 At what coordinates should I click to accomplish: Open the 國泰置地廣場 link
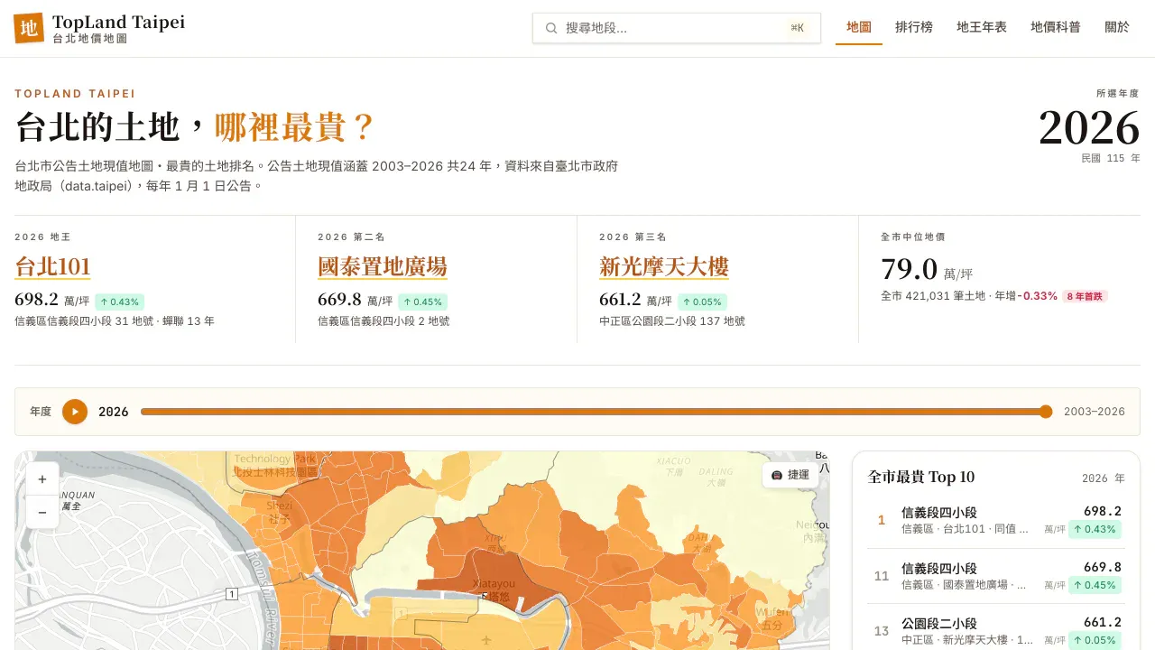point(383,267)
